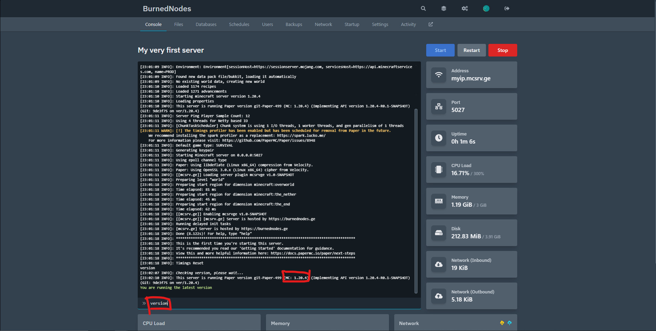
Task: Go to the Backups tab
Action: pyautogui.click(x=294, y=24)
